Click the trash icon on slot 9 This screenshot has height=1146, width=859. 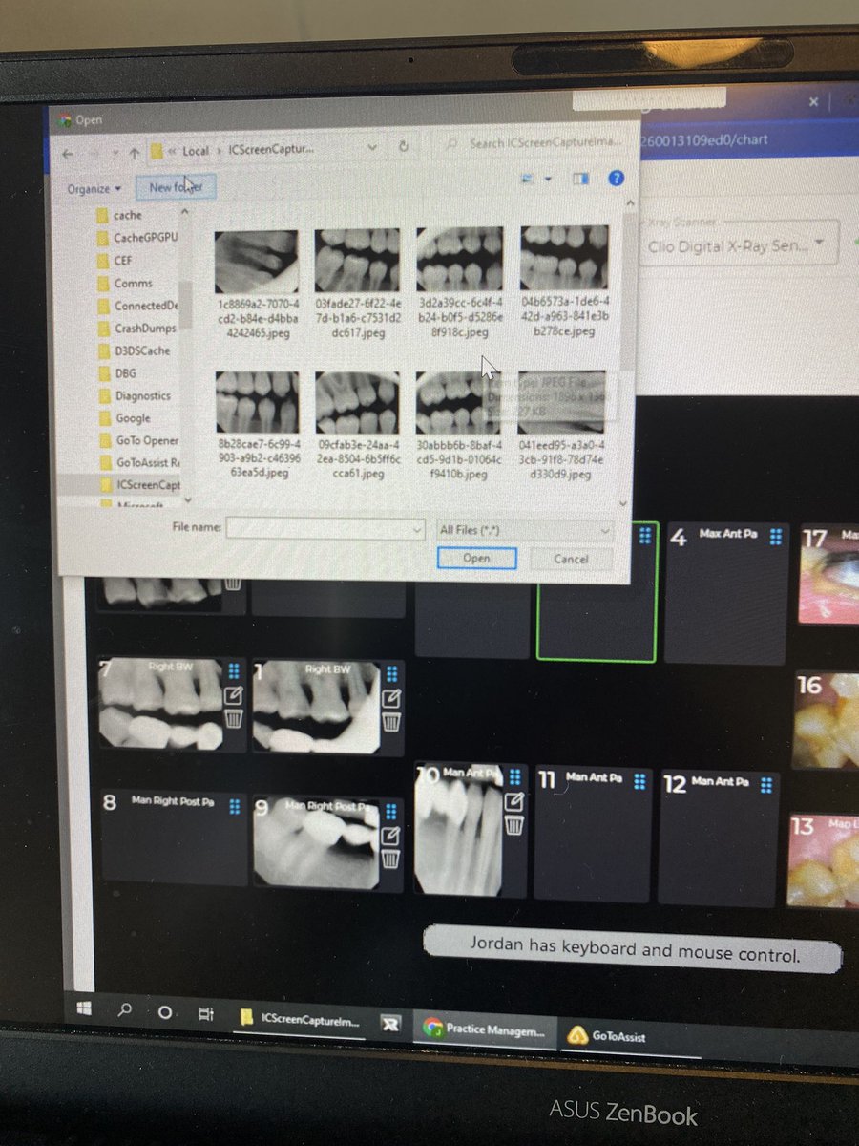click(x=390, y=859)
